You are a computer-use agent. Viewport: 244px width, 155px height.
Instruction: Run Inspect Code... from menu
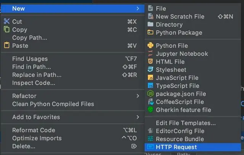pyautogui.click(x=73, y=83)
